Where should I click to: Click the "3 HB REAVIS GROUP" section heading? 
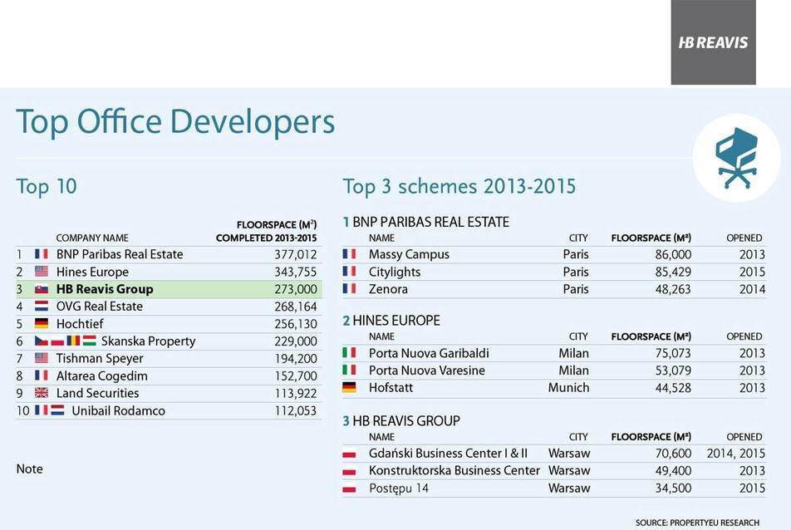coord(401,421)
